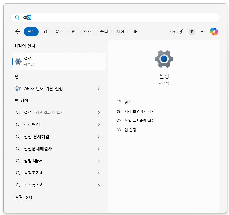
Task: Click search icon next to 설정 내pc
Action: point(18,161)
